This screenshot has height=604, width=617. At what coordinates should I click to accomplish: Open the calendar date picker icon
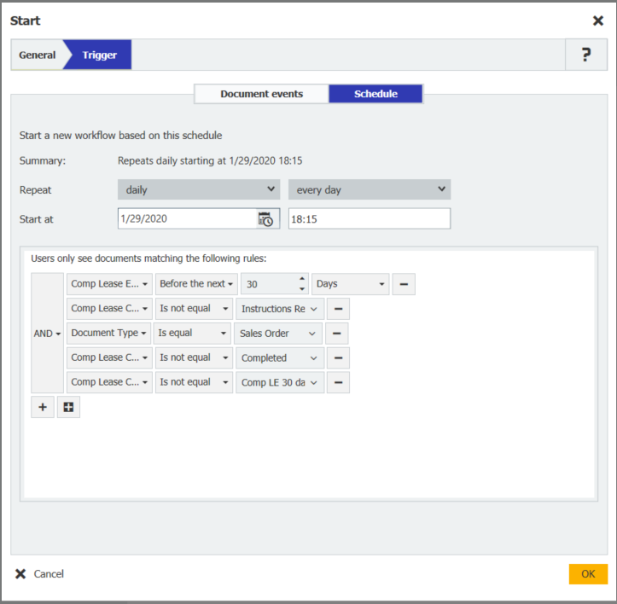point(266,219)
